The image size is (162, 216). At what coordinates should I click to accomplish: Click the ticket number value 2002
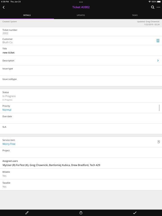(x=5, y=33)
